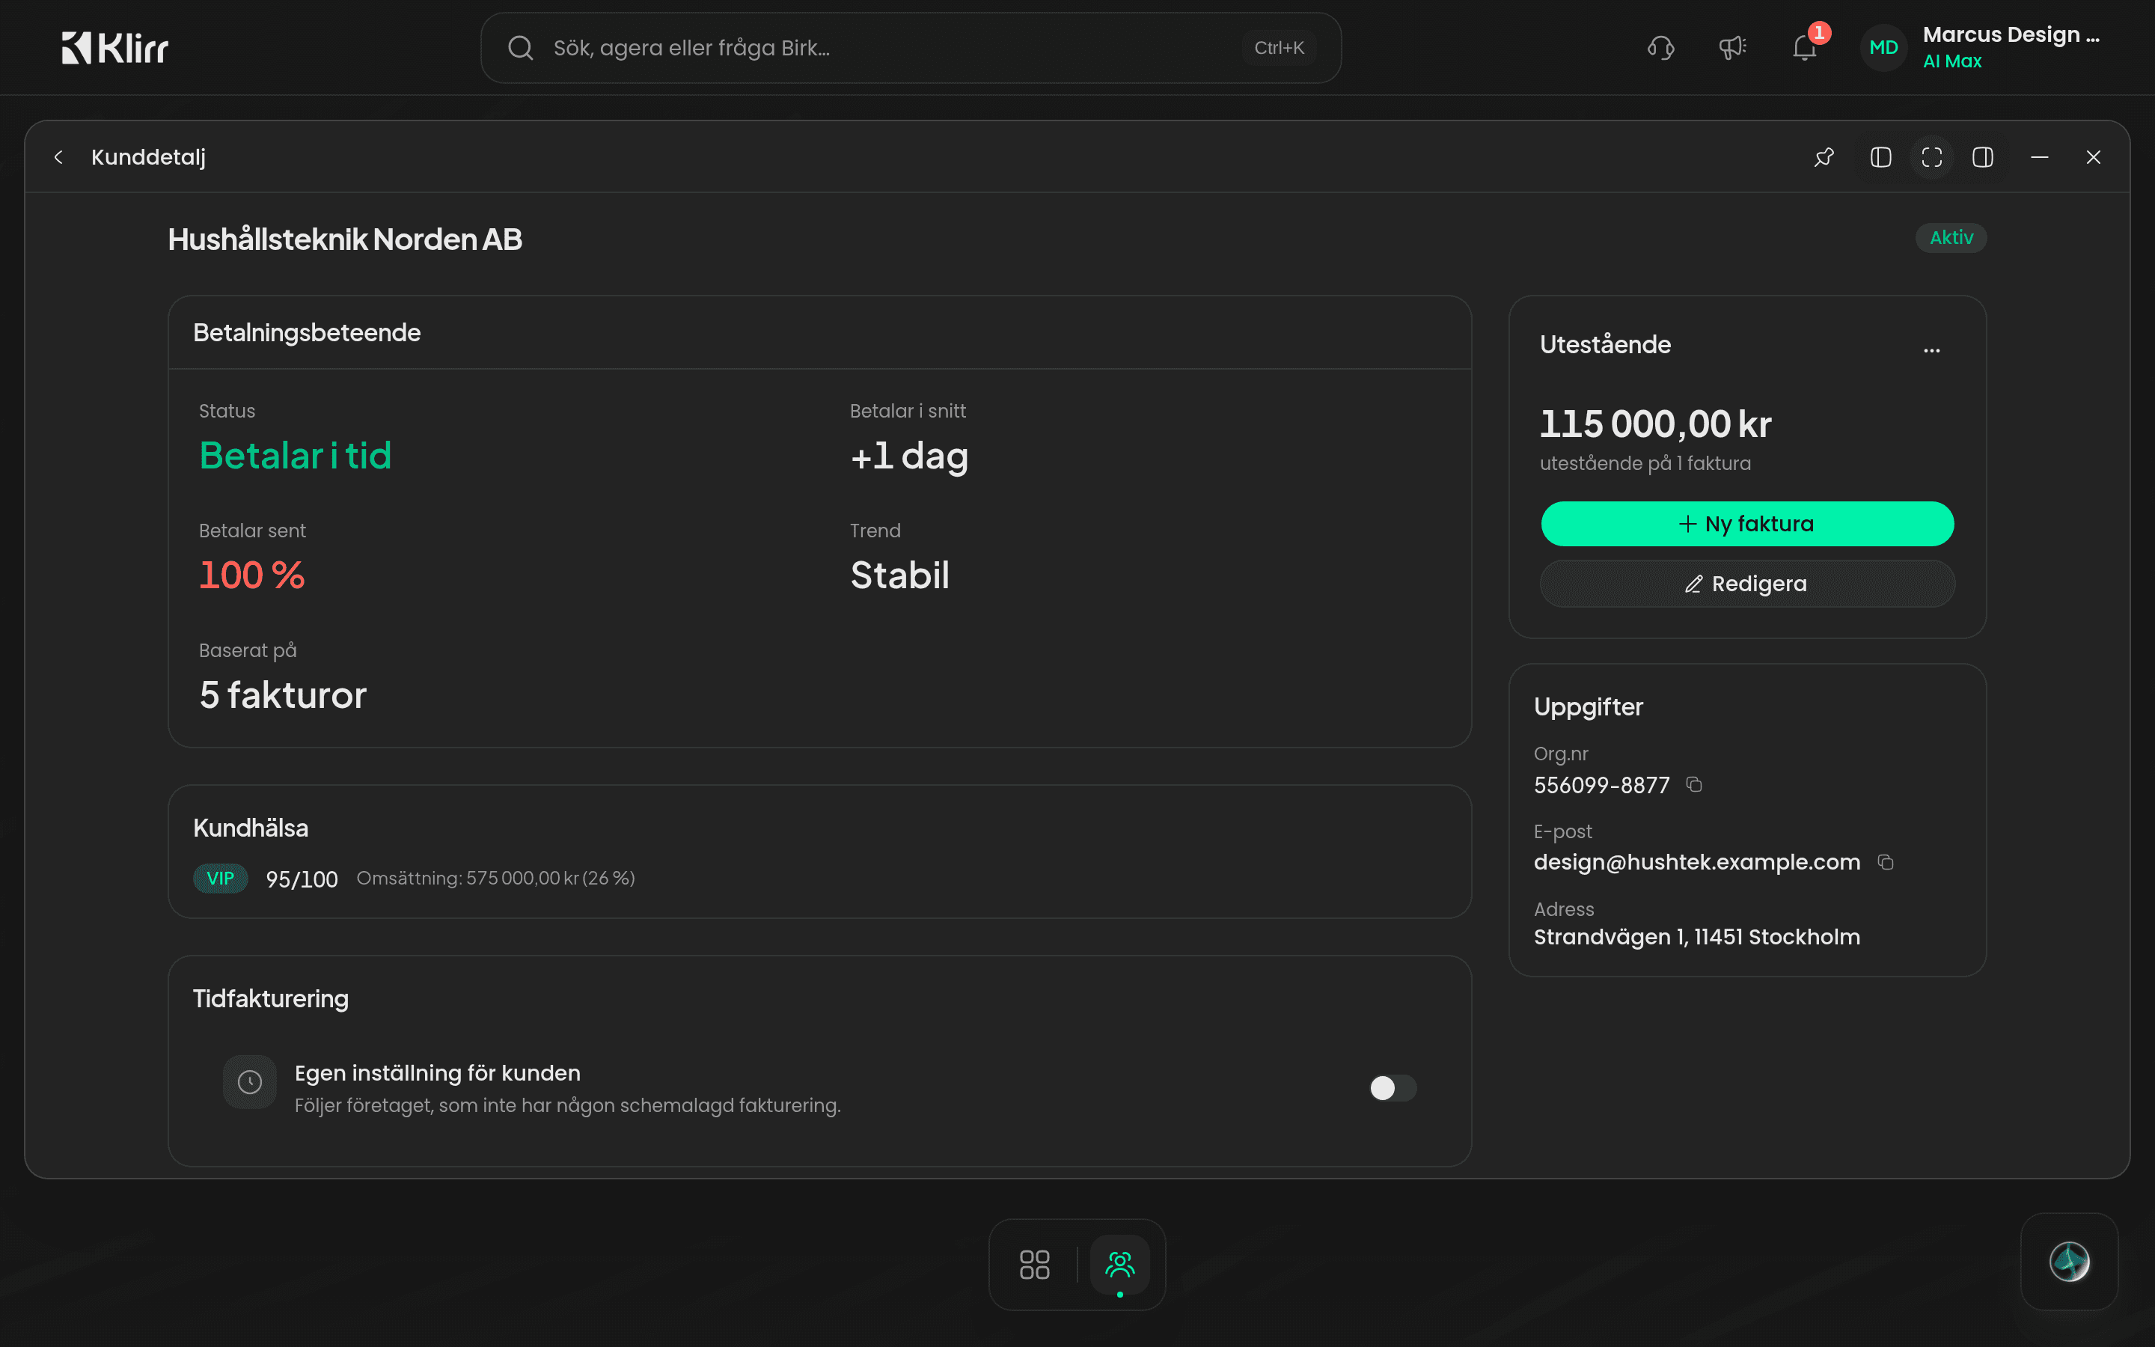Screen dimensions: 2155x1347
Task: Open the notifications bell
Action: pos(1804,47)
